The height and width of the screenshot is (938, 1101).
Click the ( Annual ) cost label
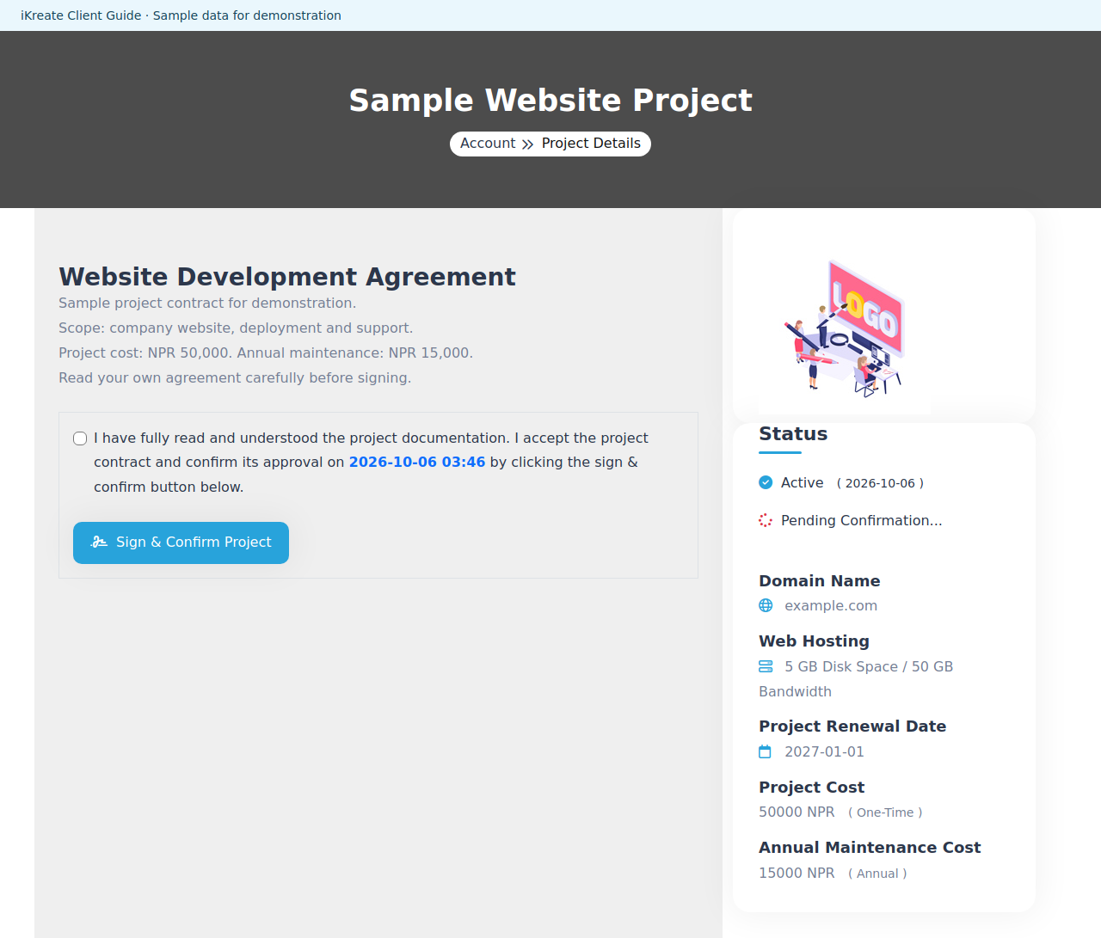coord(877,874)
